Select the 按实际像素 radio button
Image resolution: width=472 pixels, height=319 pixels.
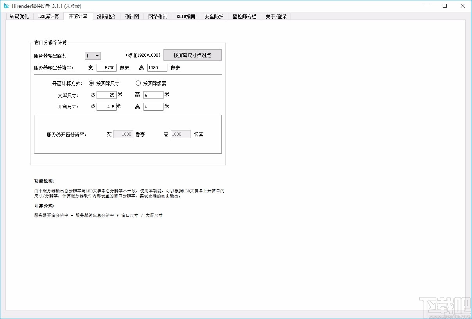click(x=138, y=83)
